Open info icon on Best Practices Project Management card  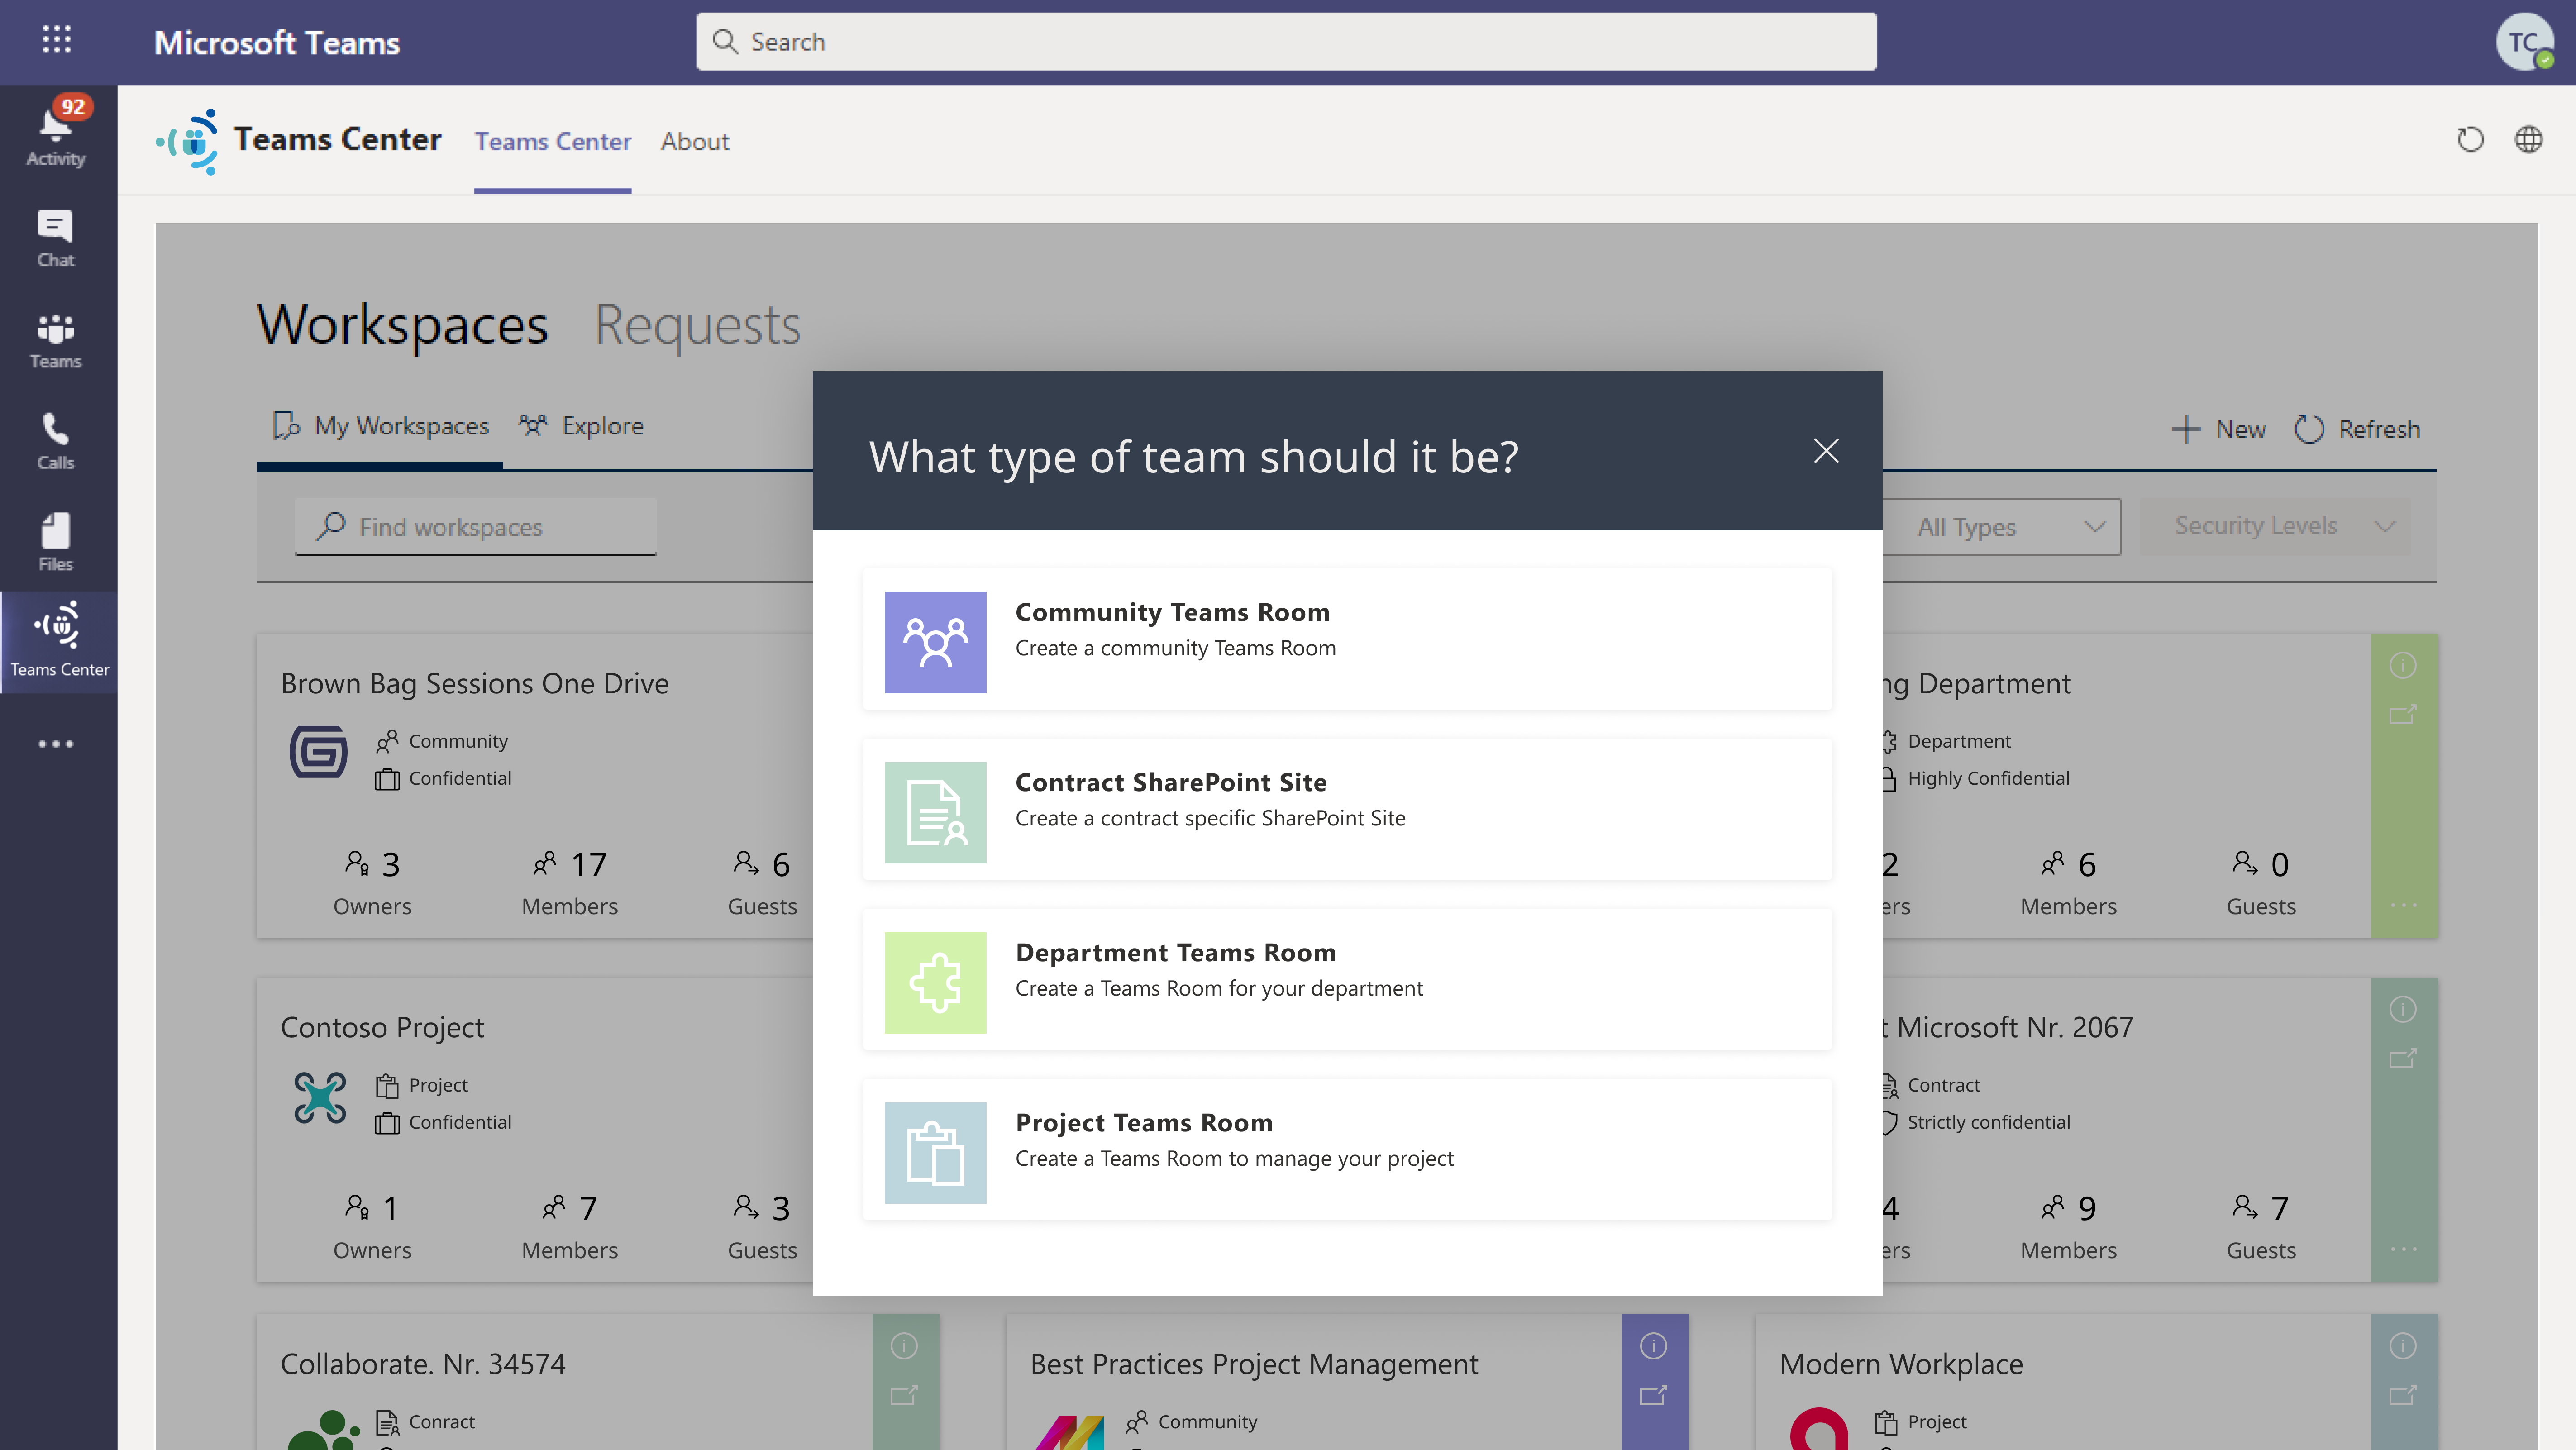(1653, 1346)
